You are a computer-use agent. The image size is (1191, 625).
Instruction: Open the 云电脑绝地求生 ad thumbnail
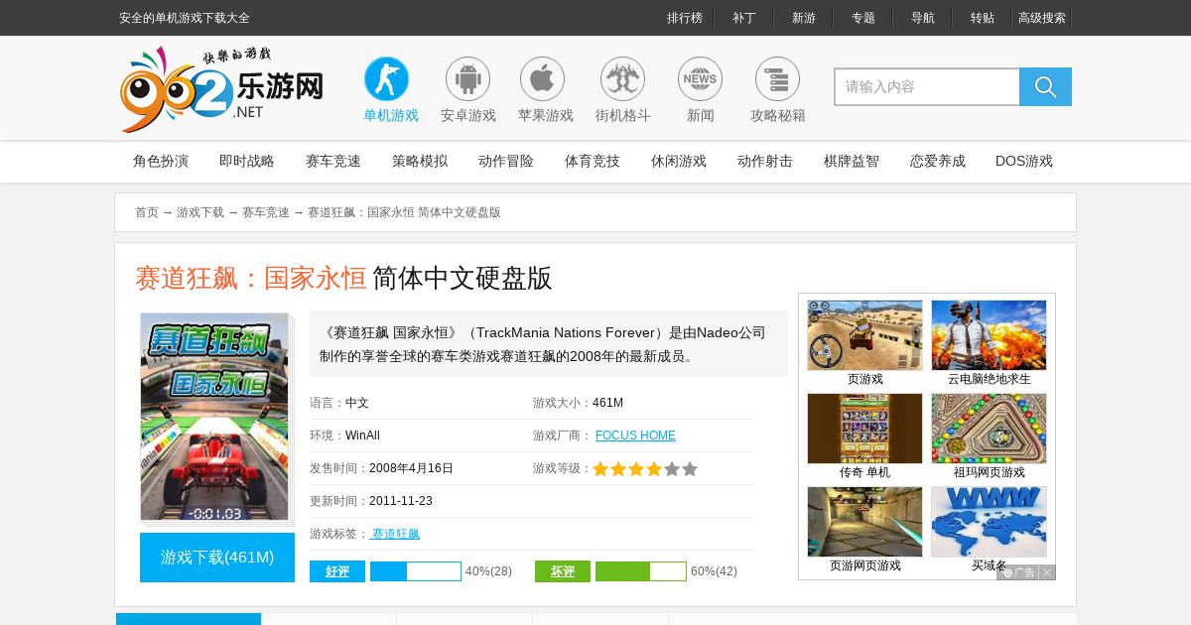989,335
